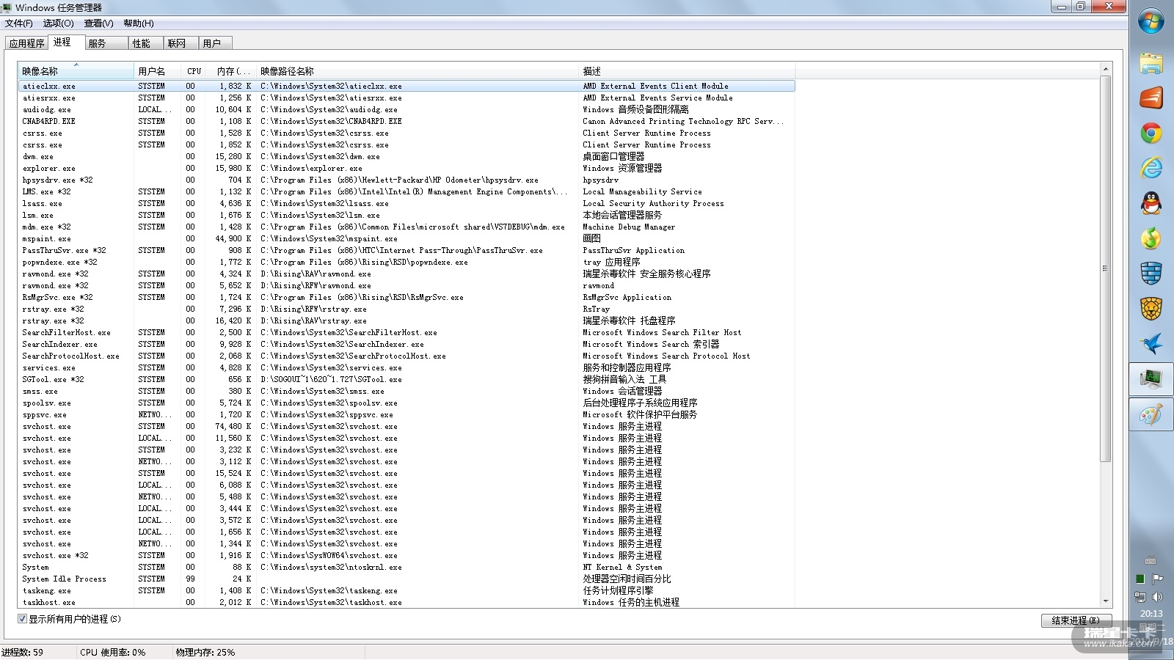1174x660 pixels.
Task: Sort by the 映像名称 column header
Action: [76, 71]
